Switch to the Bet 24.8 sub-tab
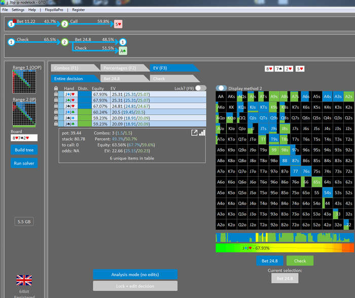Viewport: 355px width, 298px height. tap(123, 79)
